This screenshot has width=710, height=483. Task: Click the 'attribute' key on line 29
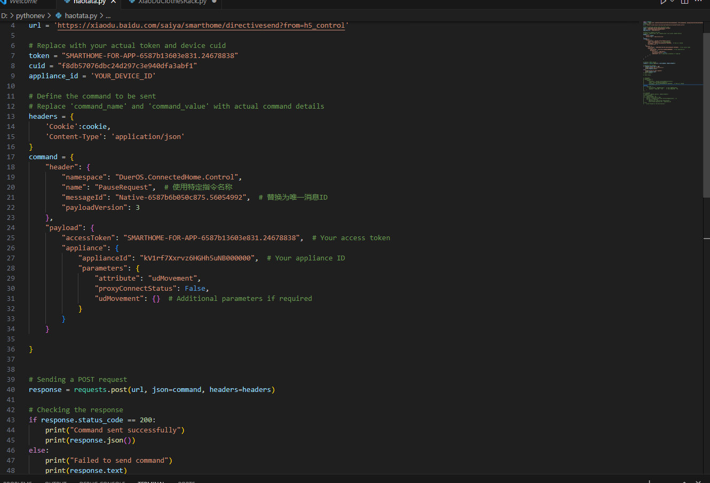coord(117,278)
